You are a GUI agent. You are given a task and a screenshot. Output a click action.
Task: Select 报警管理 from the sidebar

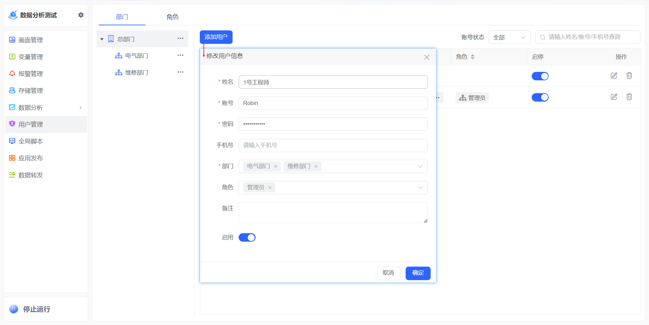(x=31, y=74)
